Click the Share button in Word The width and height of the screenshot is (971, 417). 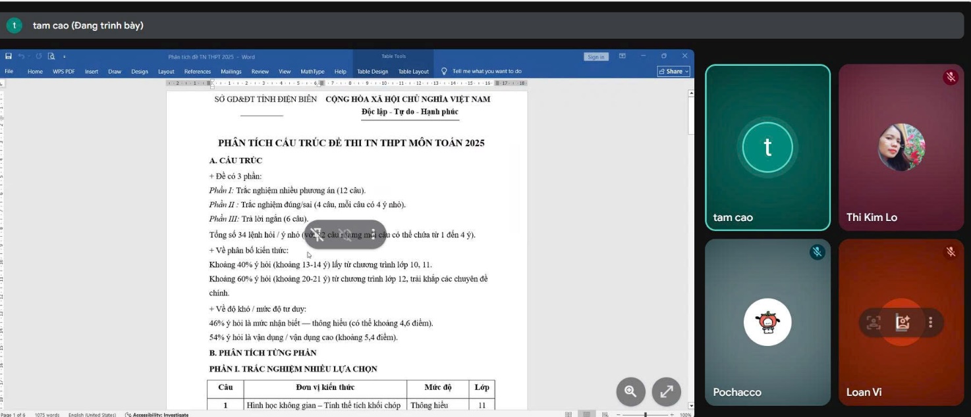point(673,71)
